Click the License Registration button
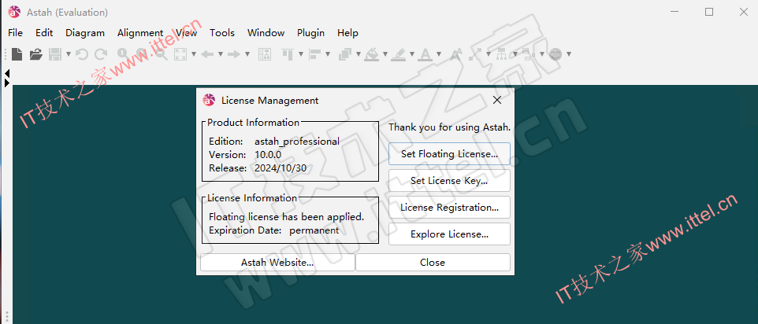The height and width of the screenshot is (324, 758). click(x=449, y=208)
